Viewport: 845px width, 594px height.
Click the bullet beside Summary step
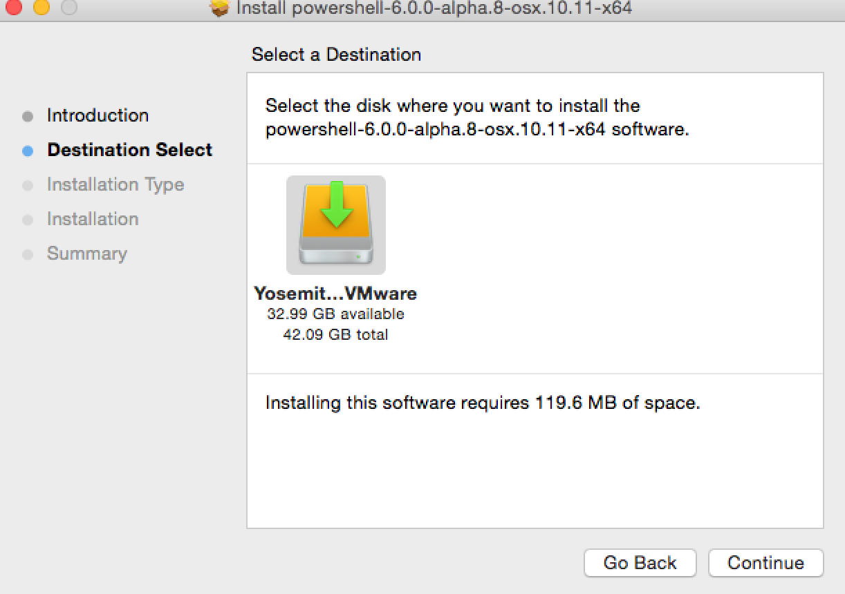28,254
